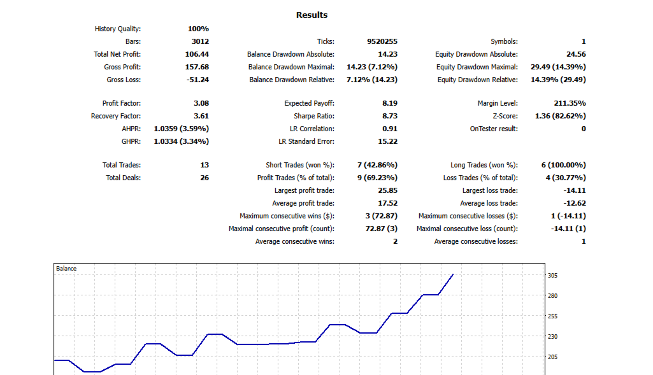Click the Balance label on the chart

66,269
